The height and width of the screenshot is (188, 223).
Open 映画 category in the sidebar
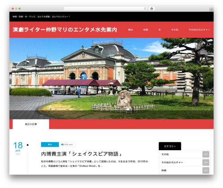[185, 170]
